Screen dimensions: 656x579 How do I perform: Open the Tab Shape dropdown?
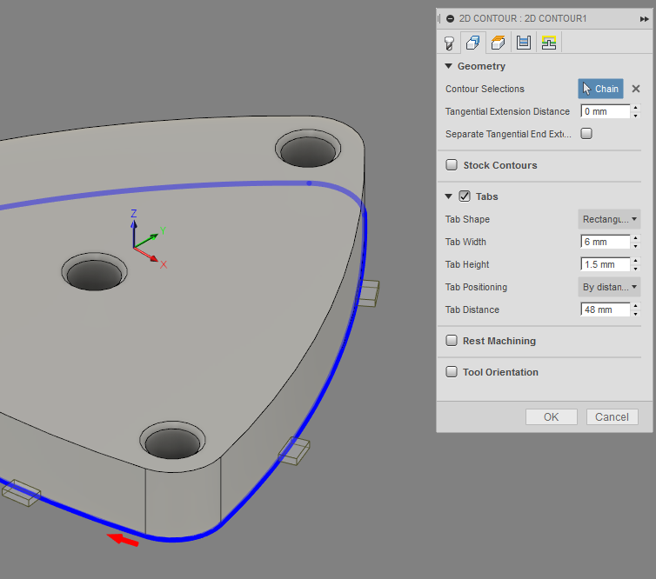tap(609, 219)
